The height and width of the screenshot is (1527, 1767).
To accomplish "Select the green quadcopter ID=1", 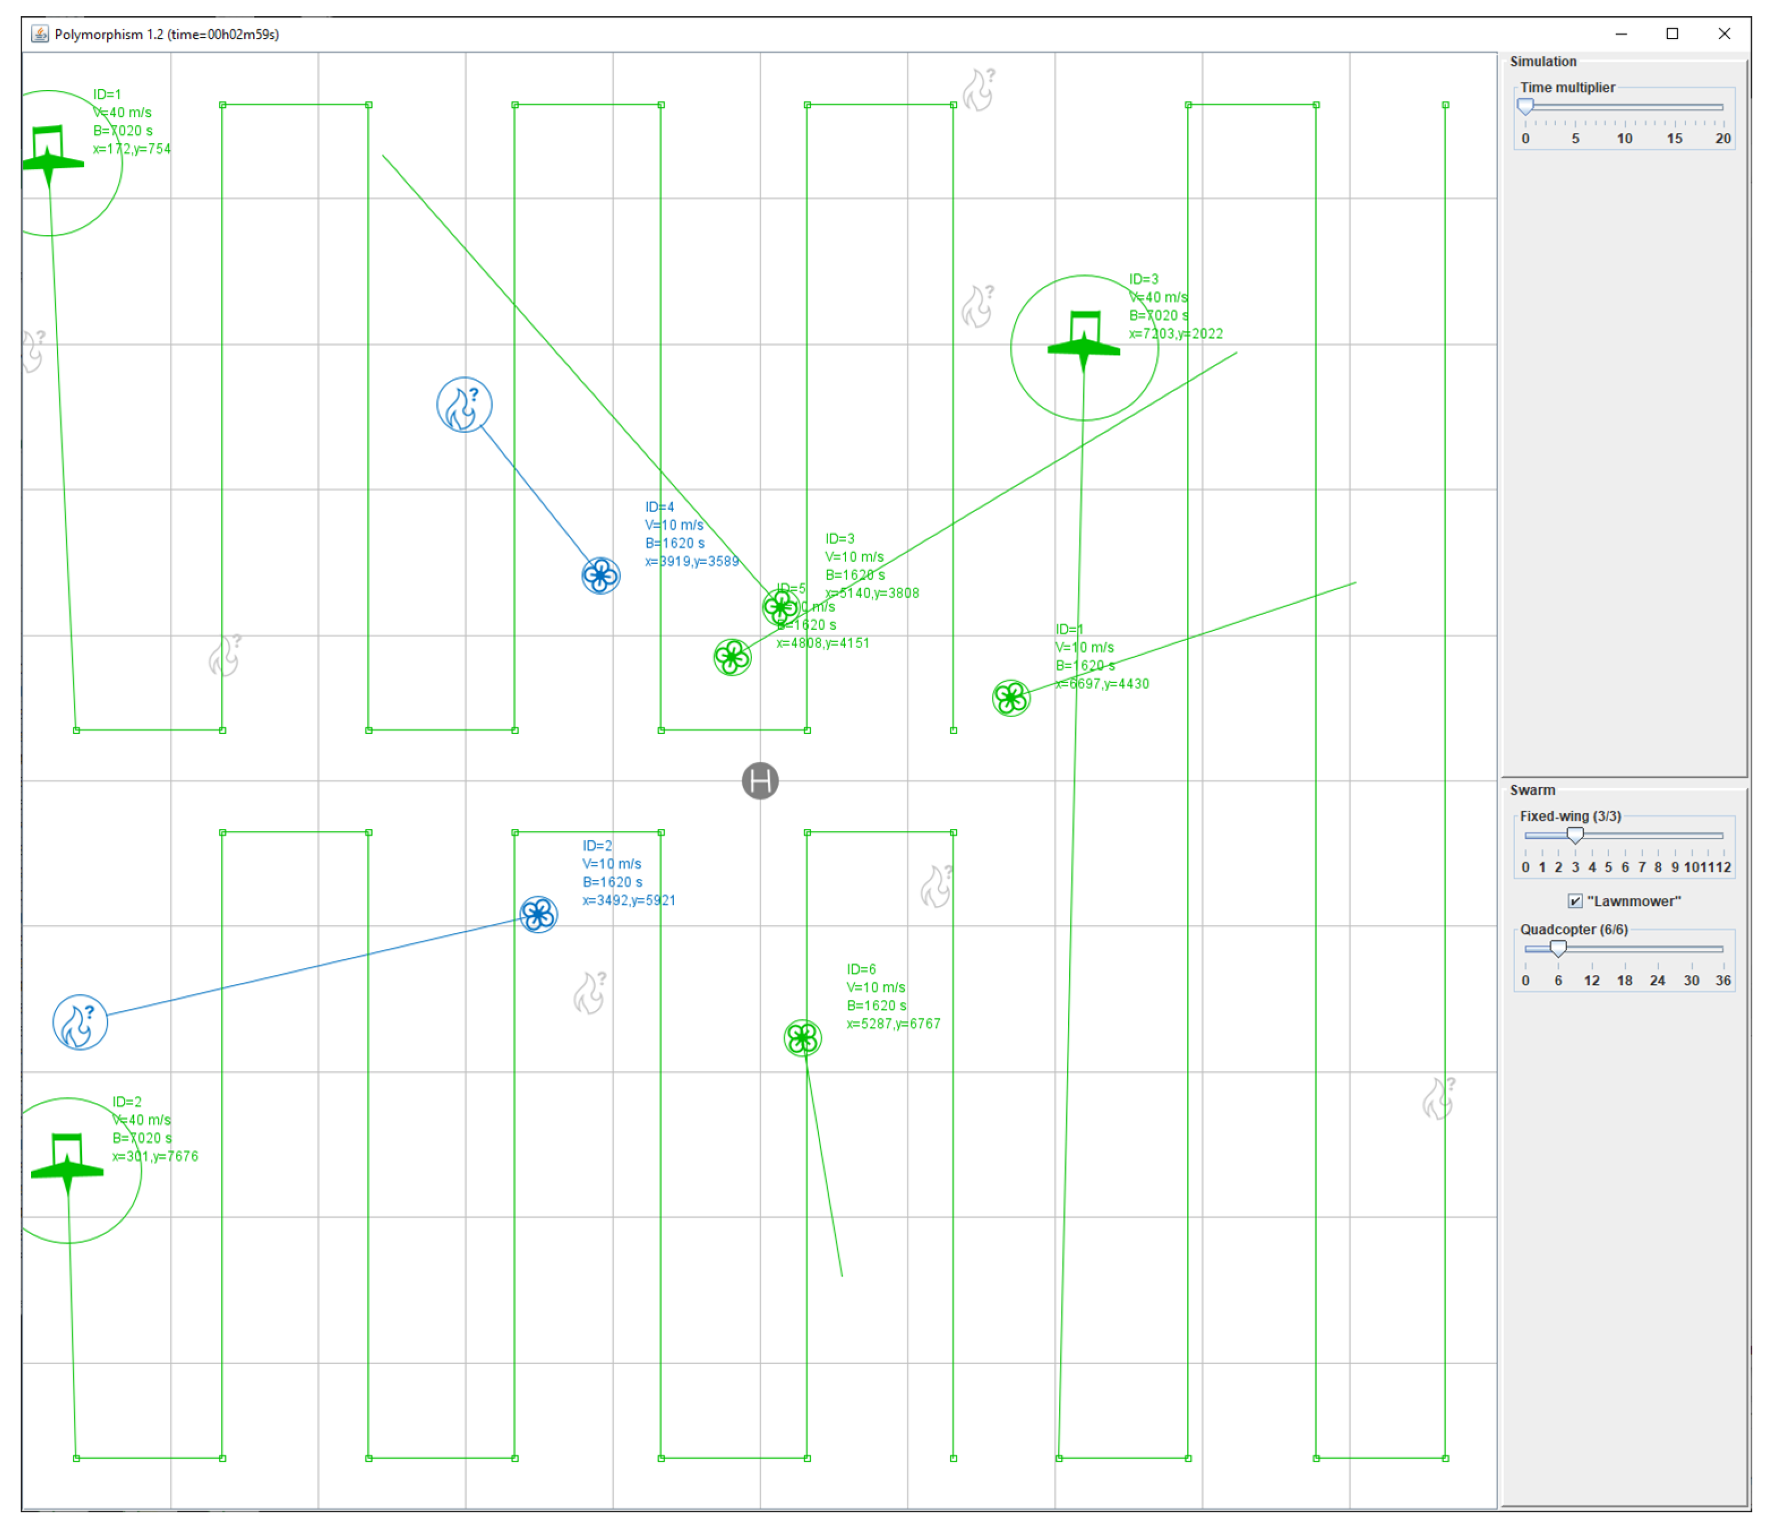I will [x=1010, y=698].
